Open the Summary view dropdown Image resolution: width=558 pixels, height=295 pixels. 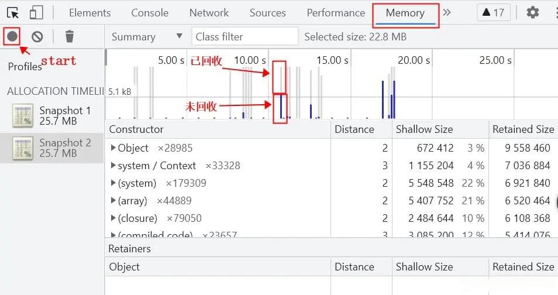tap(147, 36)
